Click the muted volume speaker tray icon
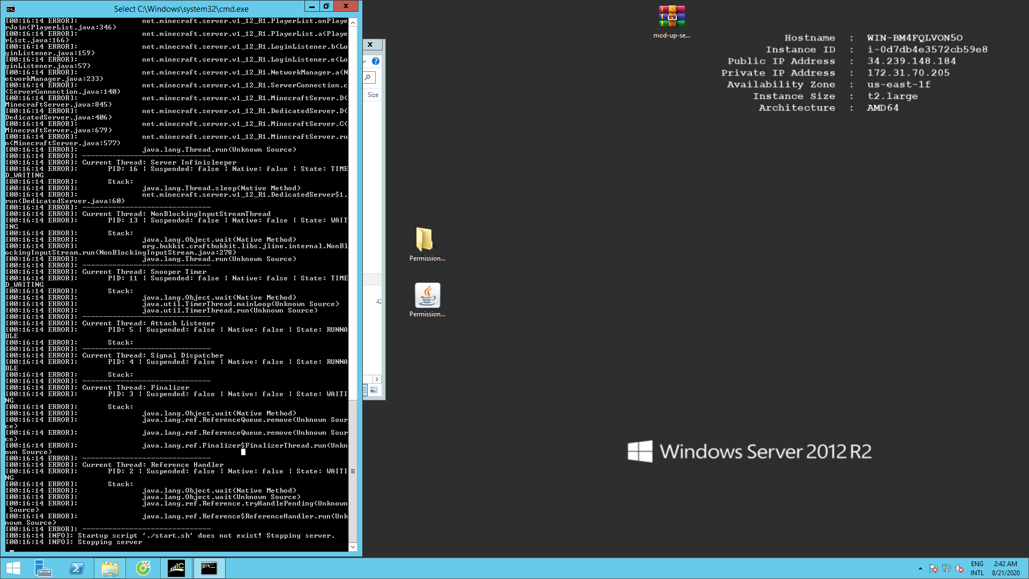 click(959, 568)
